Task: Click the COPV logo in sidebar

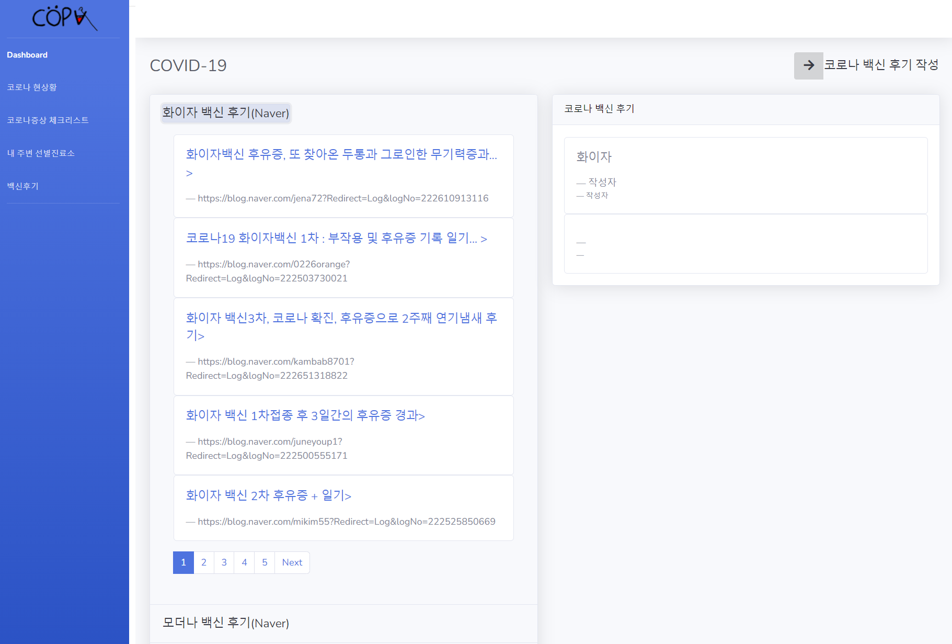Action: 64,18
